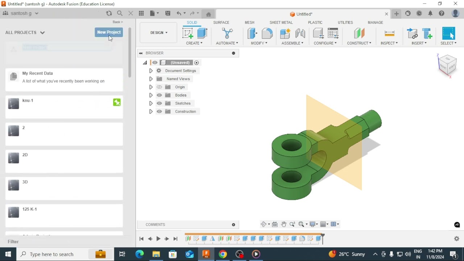Toggle visibility of the Unsaved root component

(155, 63)
